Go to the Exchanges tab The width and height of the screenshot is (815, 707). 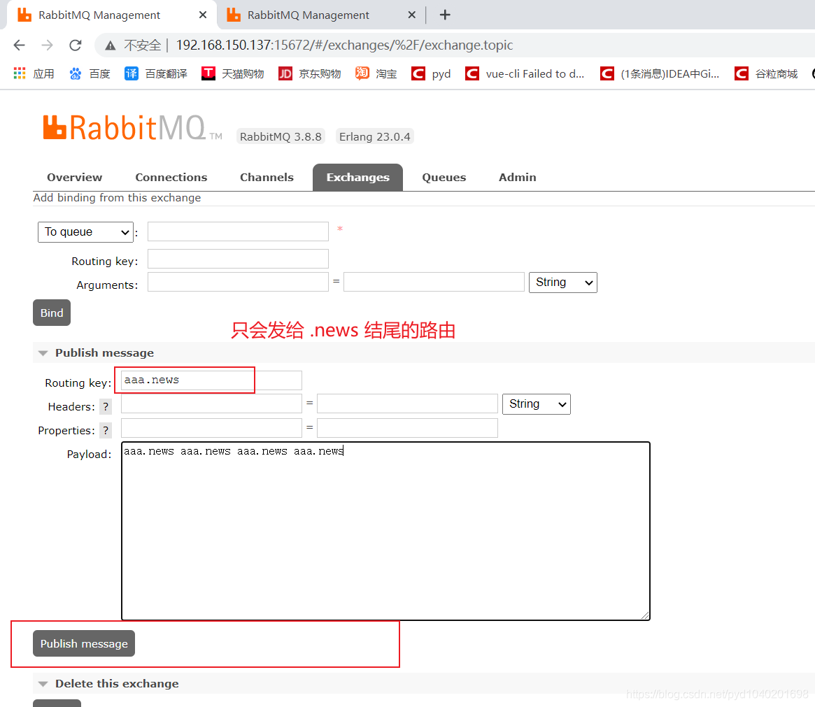click(x=357, y=177)
